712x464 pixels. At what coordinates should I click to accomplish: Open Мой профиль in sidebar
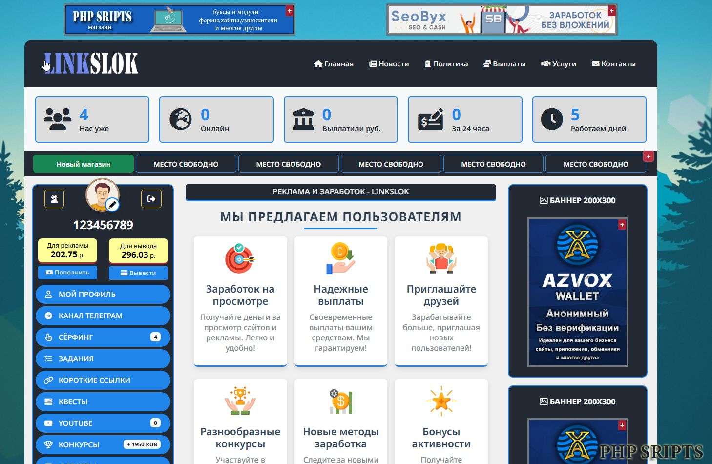coord(103,295)
